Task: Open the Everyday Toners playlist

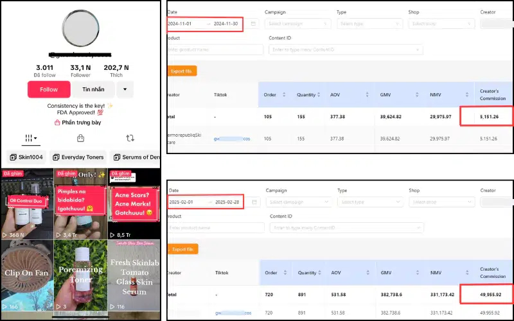Action: tap(78, 157)
